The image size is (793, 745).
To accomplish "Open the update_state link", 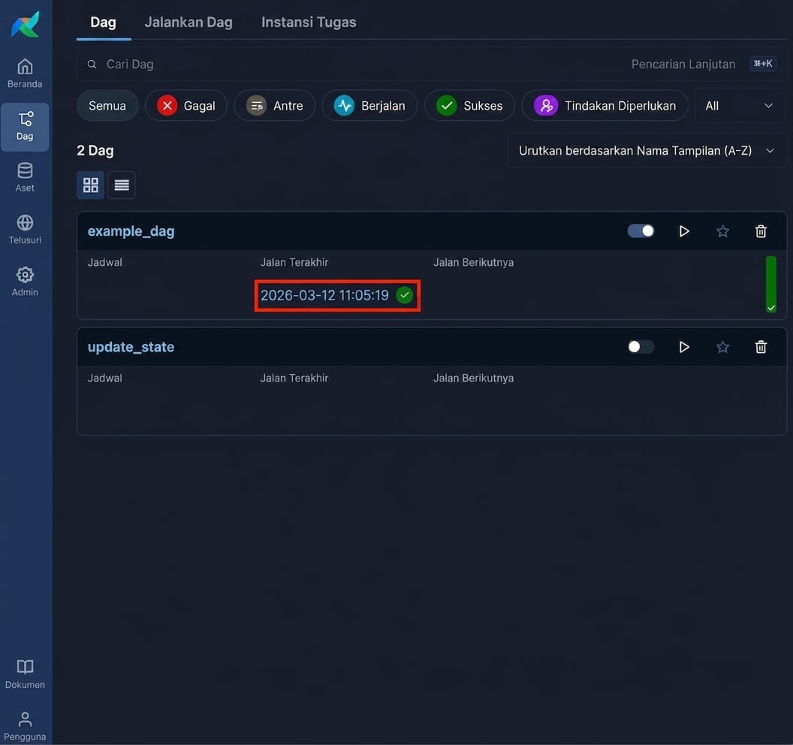I will point(131,347).
